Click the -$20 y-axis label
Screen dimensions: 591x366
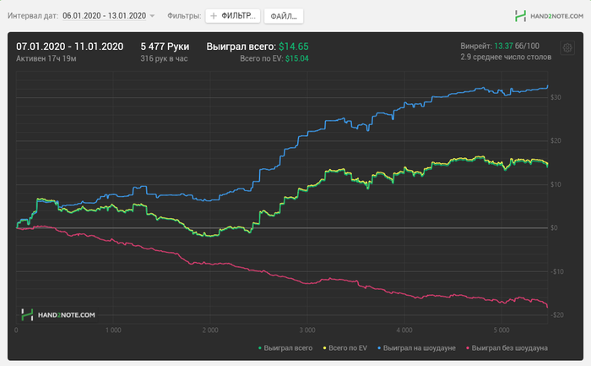pos(556,315)
